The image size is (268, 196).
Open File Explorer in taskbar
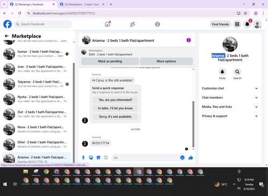point(26,171)
